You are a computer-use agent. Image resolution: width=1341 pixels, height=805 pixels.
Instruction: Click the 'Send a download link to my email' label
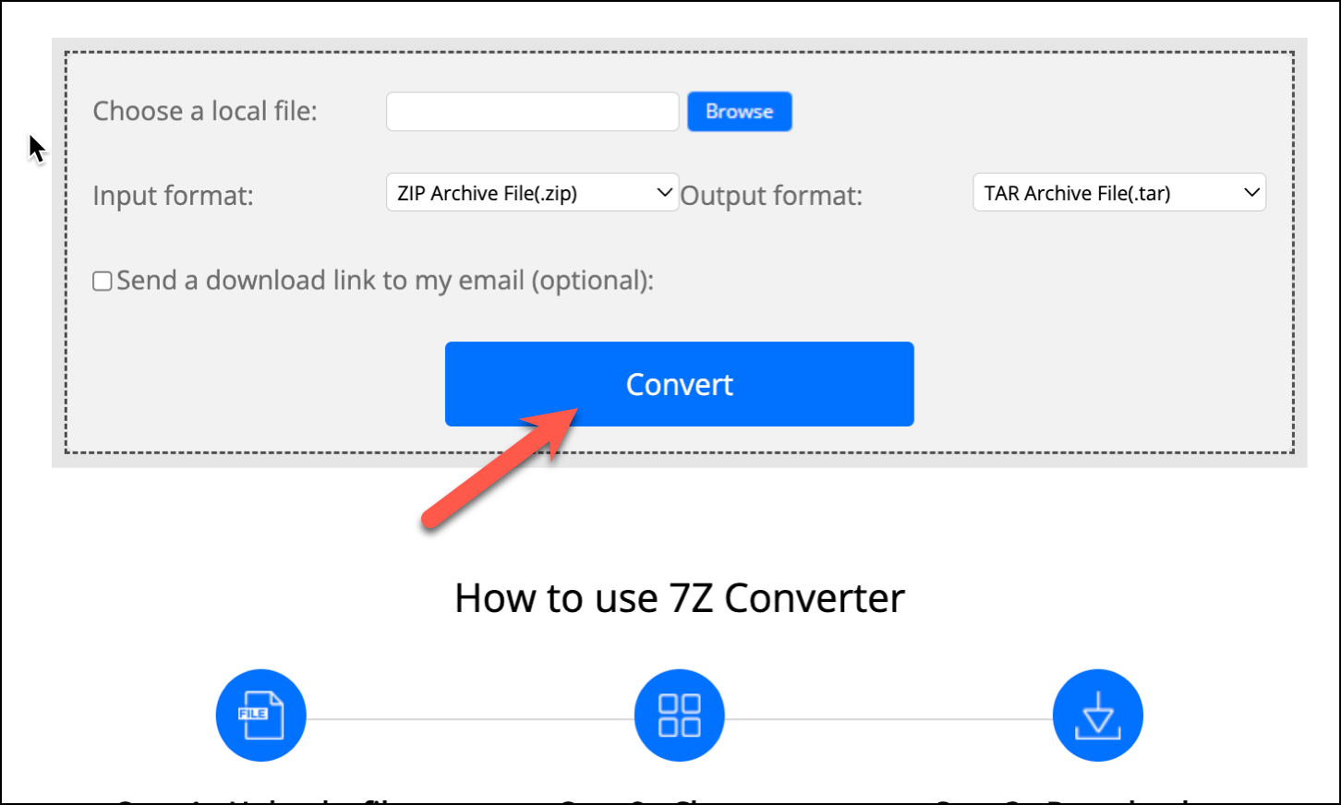(x=385, y=281)
